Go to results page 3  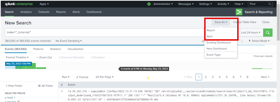pos(213,77)
